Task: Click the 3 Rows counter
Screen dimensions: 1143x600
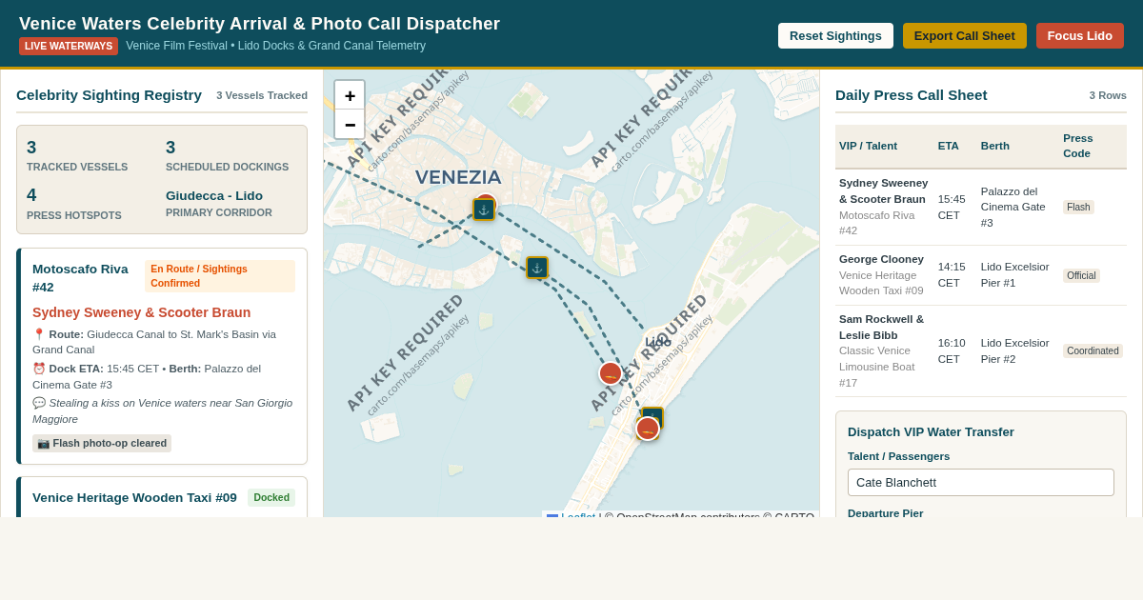Action: coord(1108,95)
